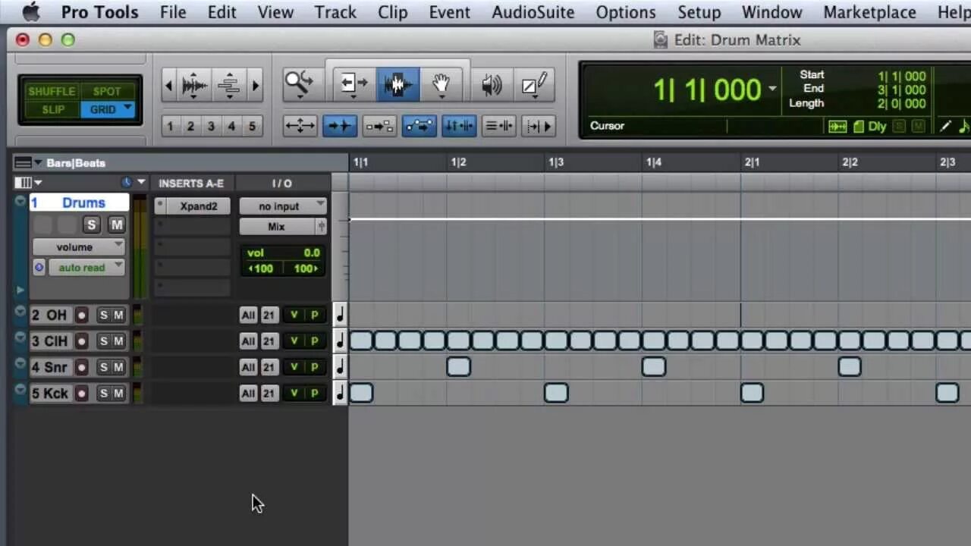
Task: Open Bars|Beats ruler dropdown arrow
Action: pyautogui.click(x=38, y=163)
